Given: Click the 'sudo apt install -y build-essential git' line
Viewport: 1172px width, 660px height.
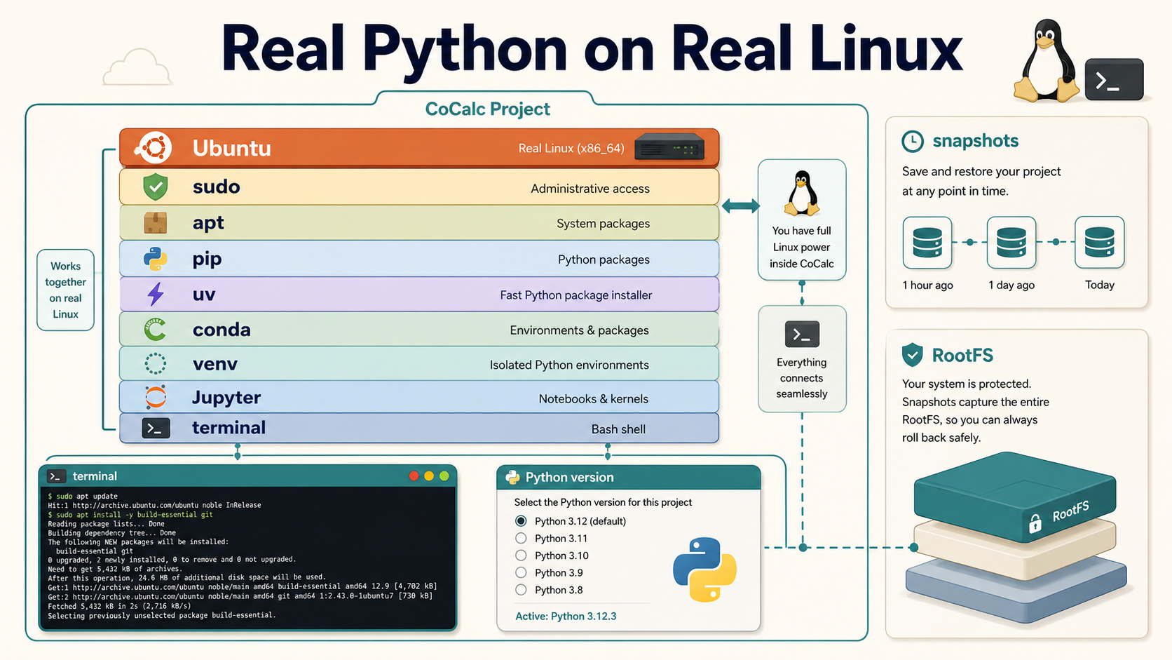Looking at the screenshot, I should tap(130, 514).
